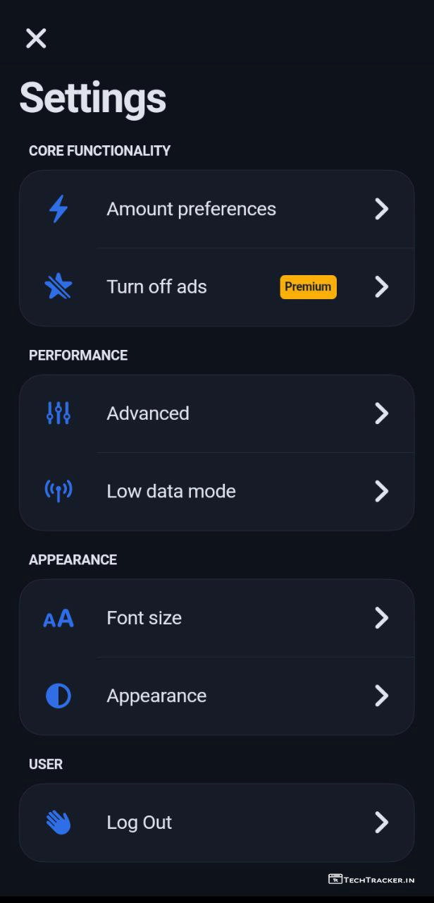This screenshot has width=434, height=903.
Task: Expand the Advanced row chevron
Action: tap(381, 413)
